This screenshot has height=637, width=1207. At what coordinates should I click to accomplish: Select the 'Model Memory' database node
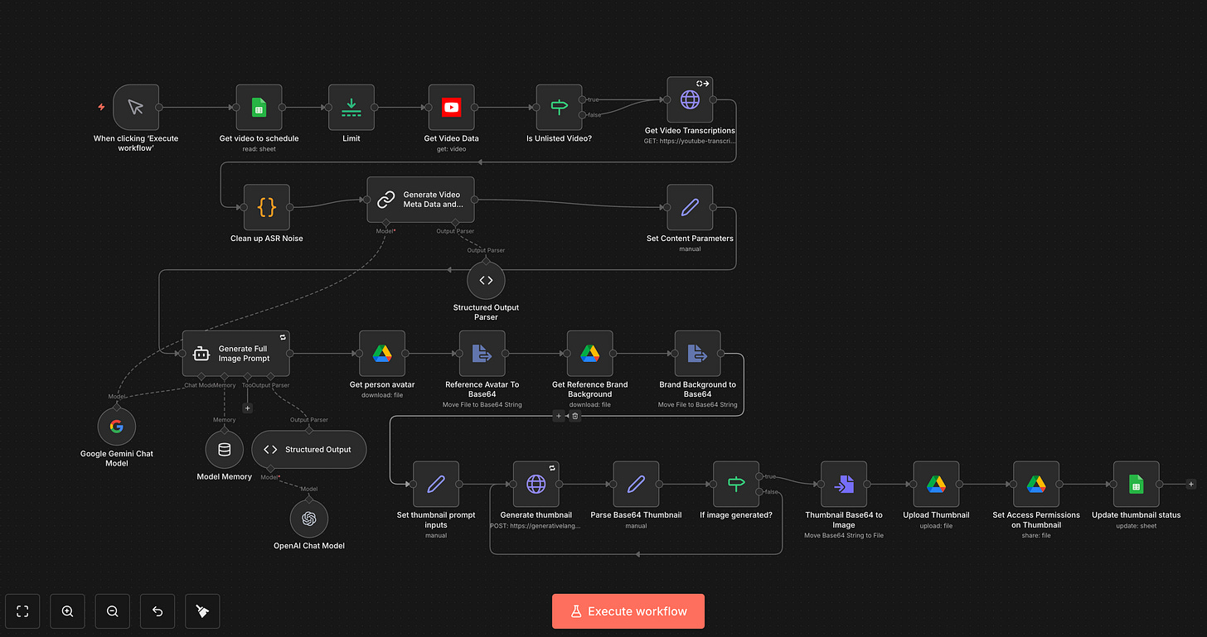coord(225,450)
